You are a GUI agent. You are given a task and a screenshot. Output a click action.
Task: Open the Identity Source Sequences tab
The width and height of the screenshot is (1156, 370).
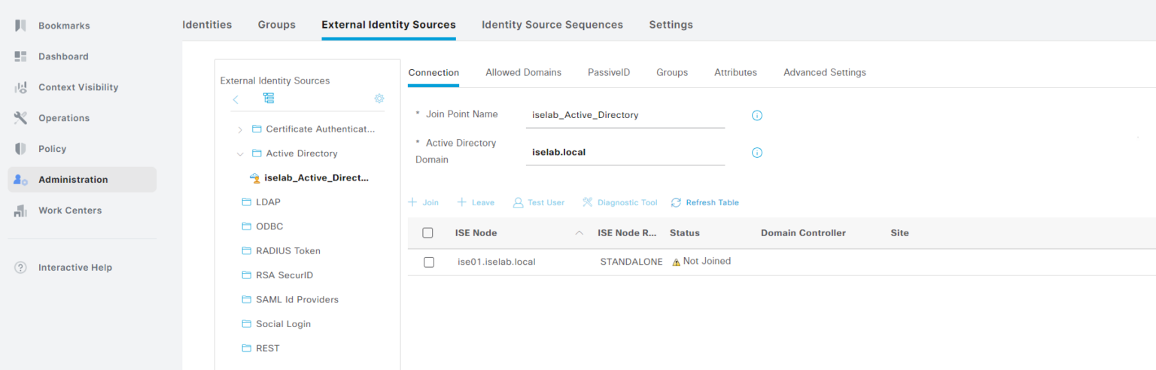point(552,25)
